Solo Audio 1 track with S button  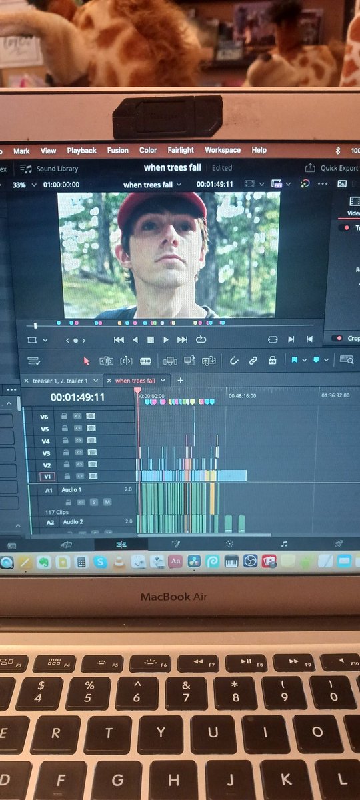point(94,501)
